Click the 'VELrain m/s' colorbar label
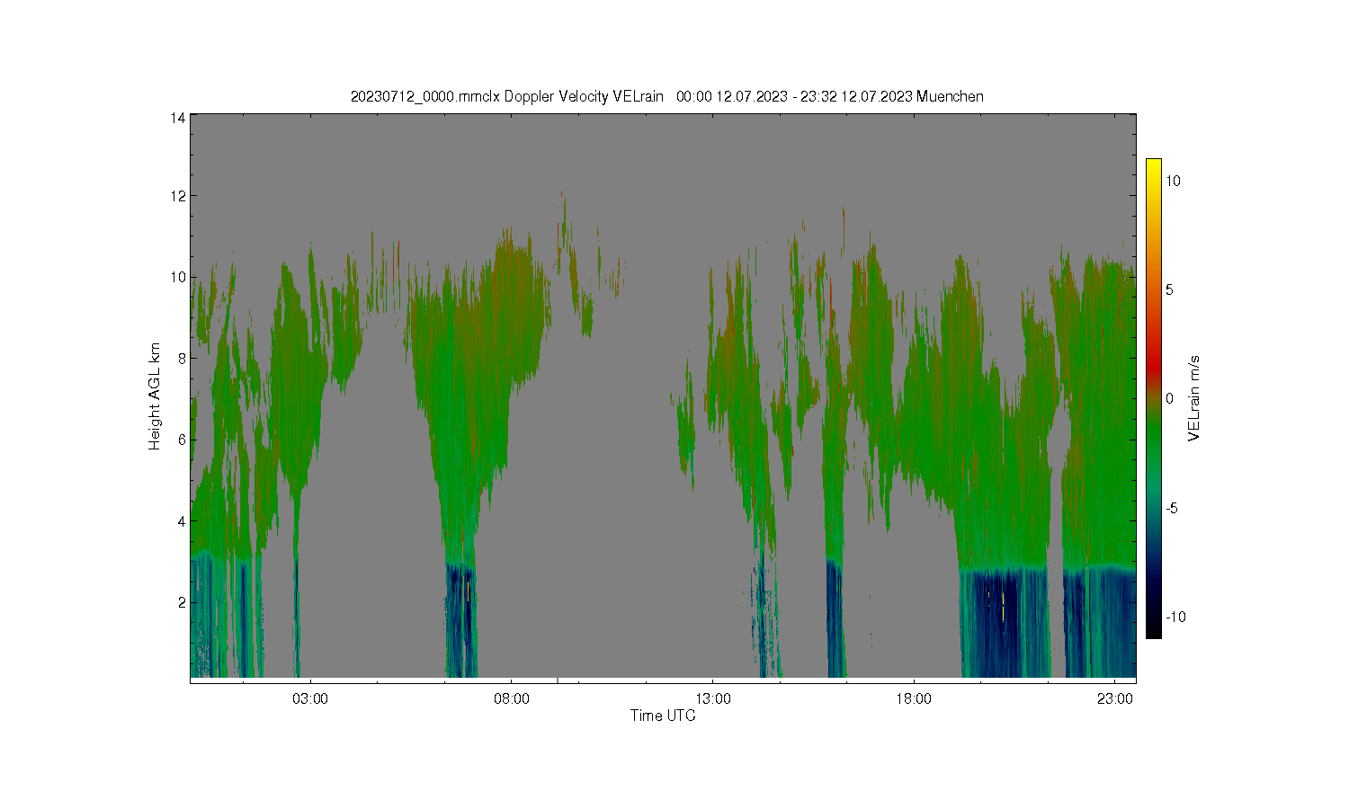The height and width of the screenshot is (809, 1349). [1194, 398]
